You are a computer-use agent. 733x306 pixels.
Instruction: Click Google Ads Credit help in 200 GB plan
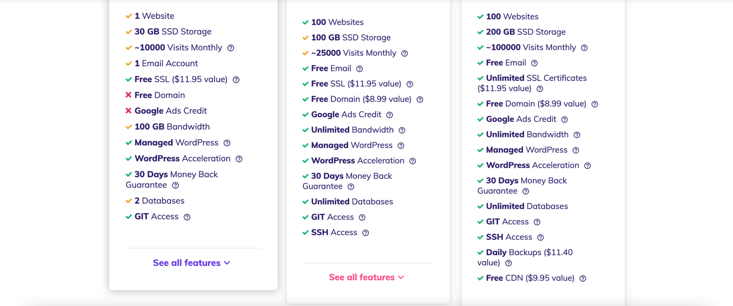(564, 120)
